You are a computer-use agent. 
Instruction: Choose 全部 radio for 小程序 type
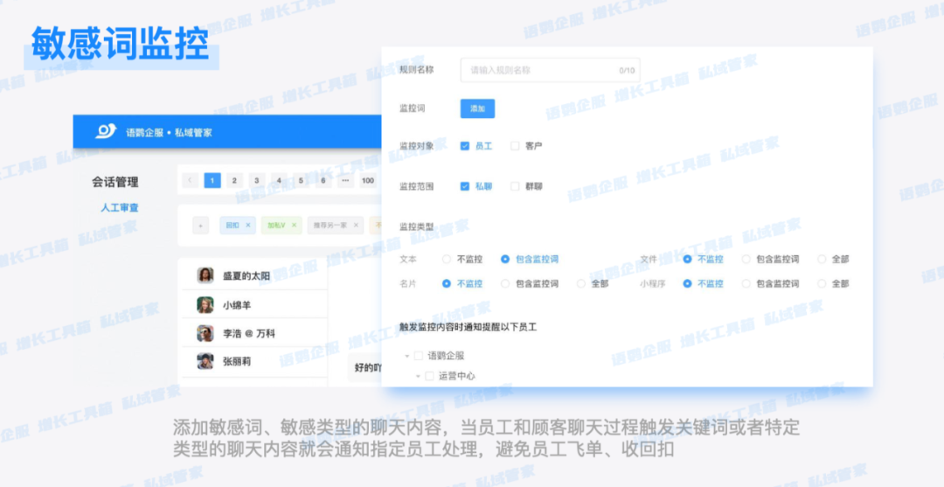pos(822,283)
